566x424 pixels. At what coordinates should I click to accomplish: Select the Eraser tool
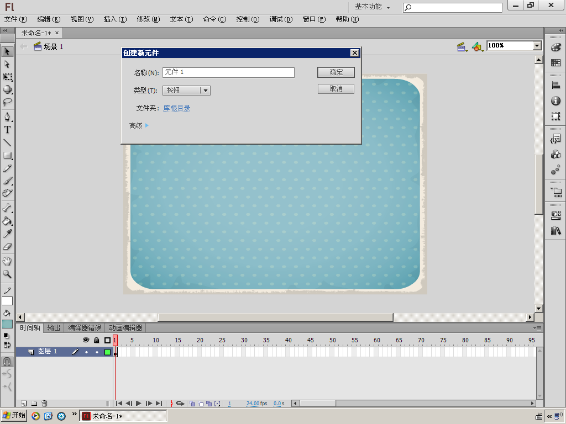point(7,247)
